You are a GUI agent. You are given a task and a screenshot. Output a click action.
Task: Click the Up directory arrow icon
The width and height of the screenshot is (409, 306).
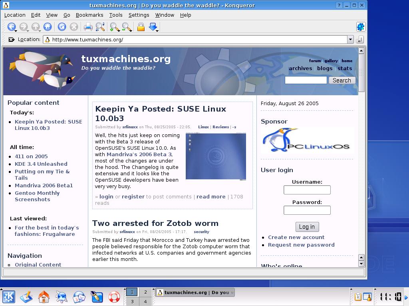(35, 27)
